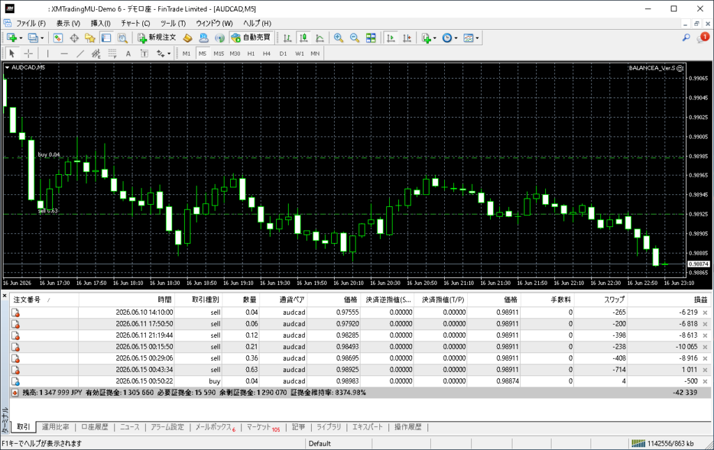The image size is (714, 450).
Task: Switch to the M15 timeframe
Action: [218, 53]
